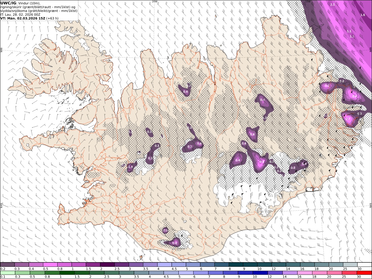Click the 20W longitude label

tap(155, 1)
